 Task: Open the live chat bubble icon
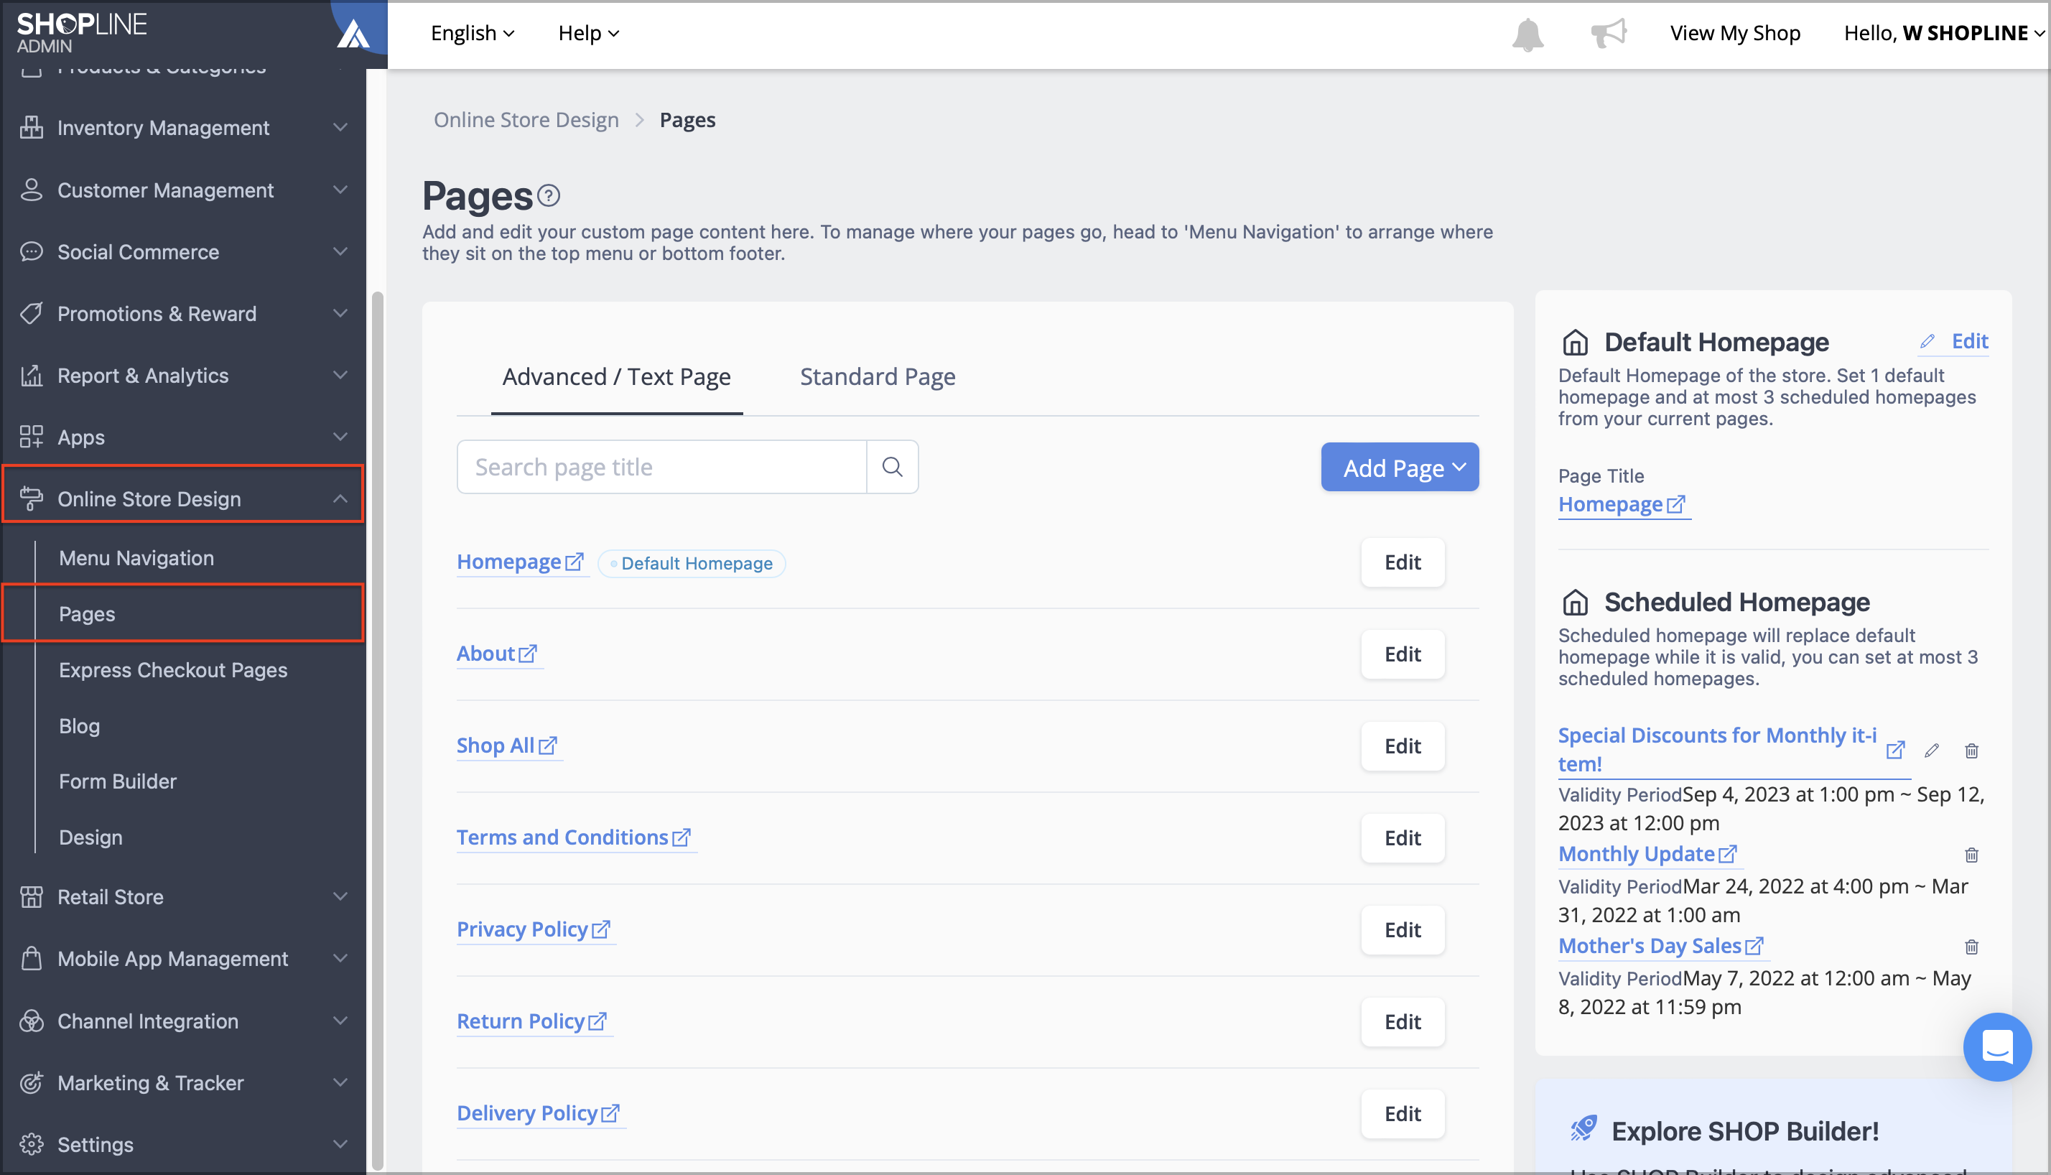1997,1046
